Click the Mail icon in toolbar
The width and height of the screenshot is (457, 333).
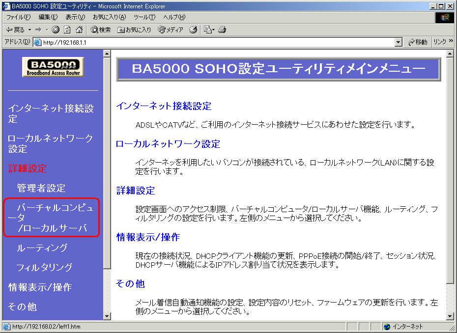coord(209,29)
